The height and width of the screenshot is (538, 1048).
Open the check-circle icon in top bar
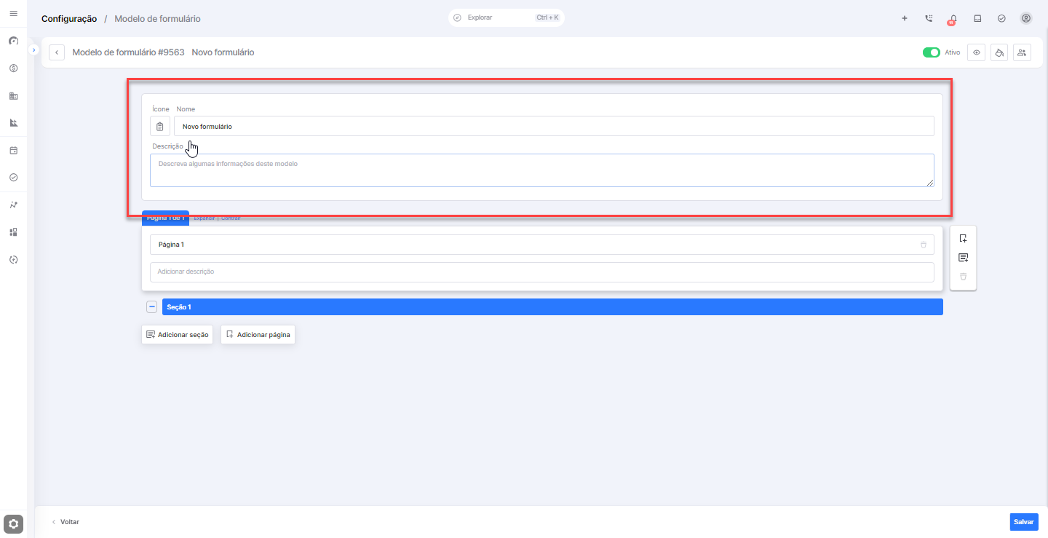(1001, 18)
